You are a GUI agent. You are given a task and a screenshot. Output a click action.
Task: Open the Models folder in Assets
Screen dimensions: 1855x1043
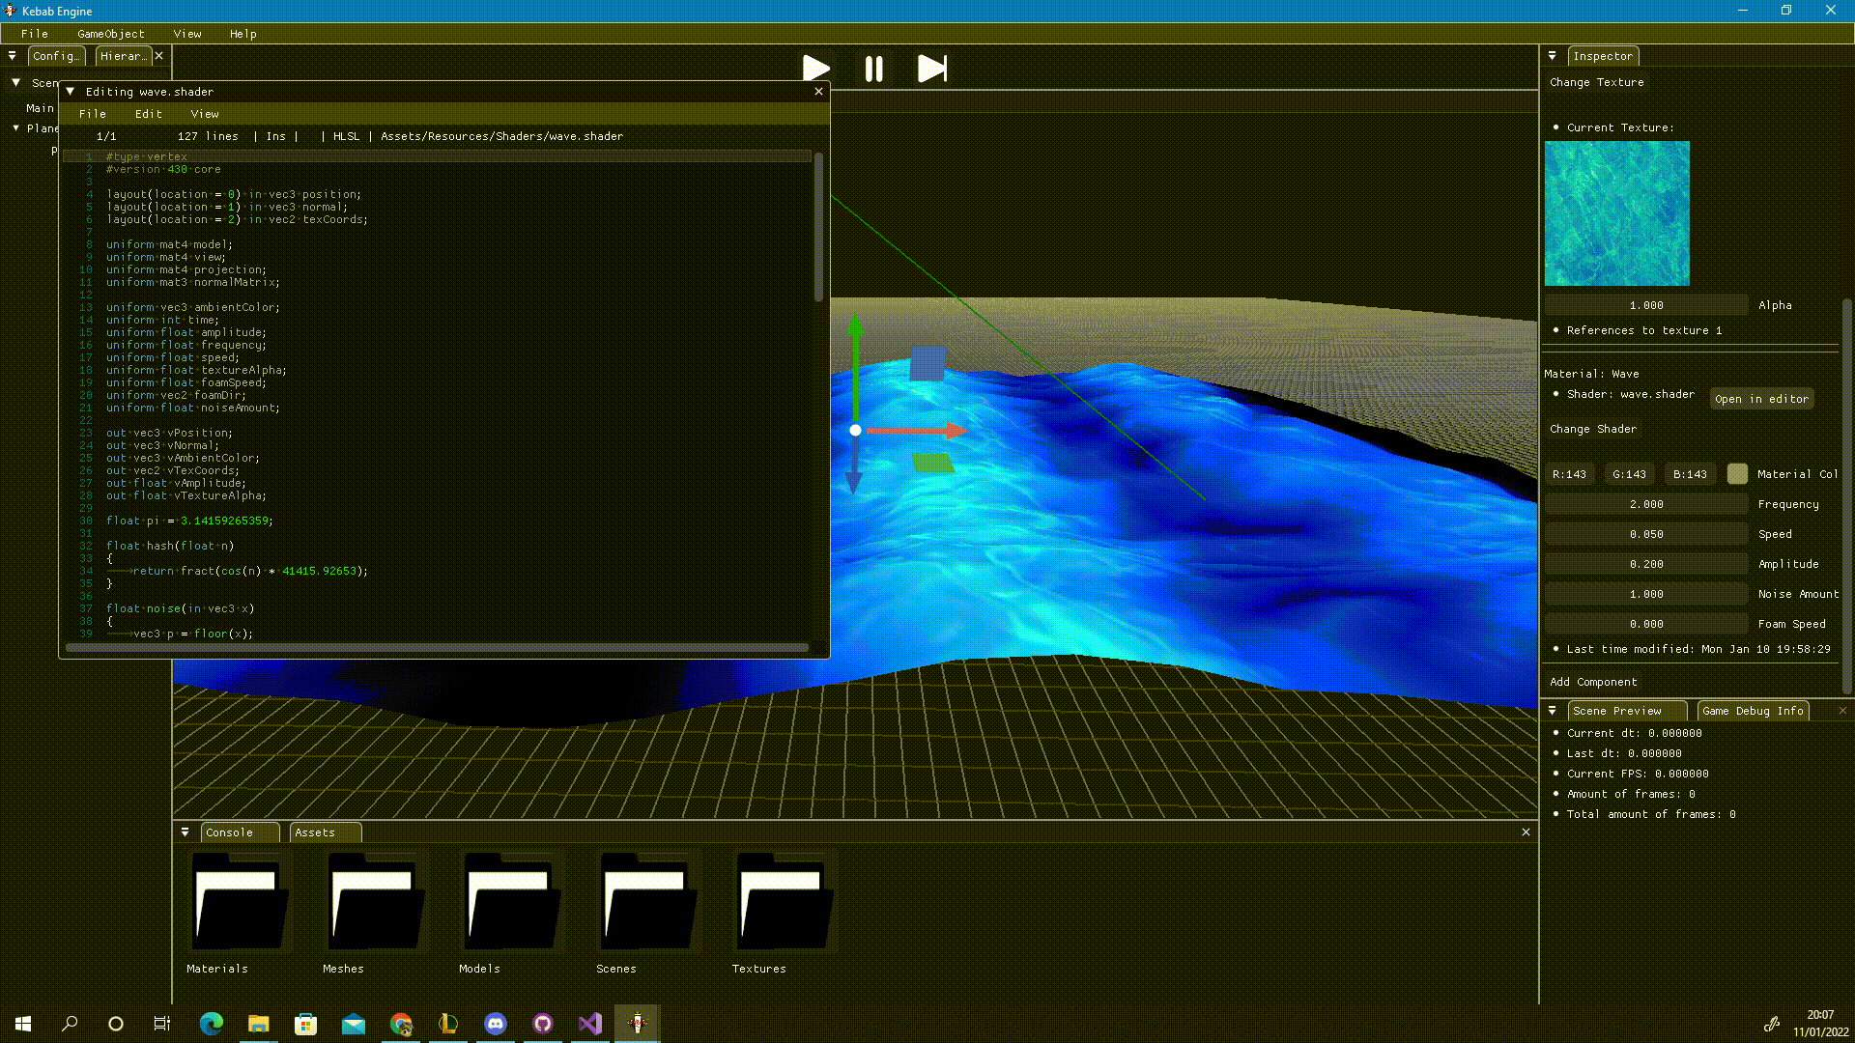point(511,901)
